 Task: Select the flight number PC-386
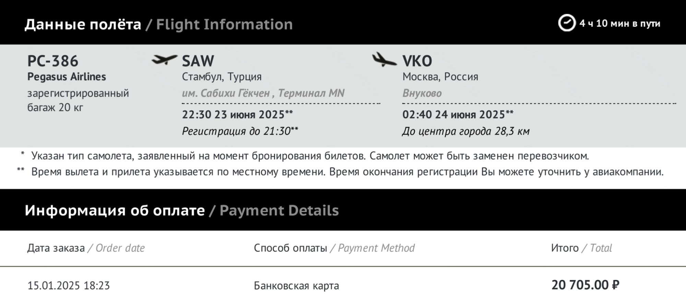tap(53, 61)
